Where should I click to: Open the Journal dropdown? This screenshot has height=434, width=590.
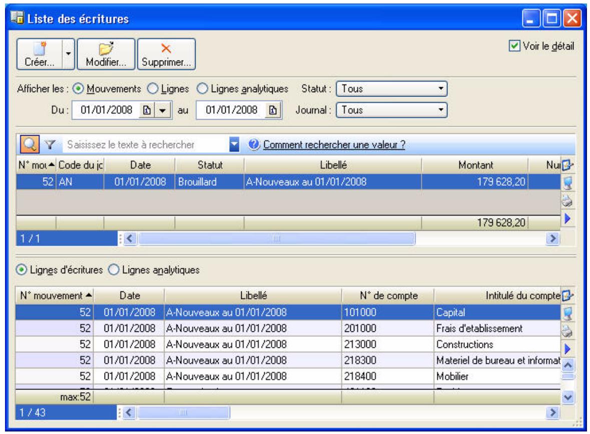pyautogui.click(x=391, y=110)
